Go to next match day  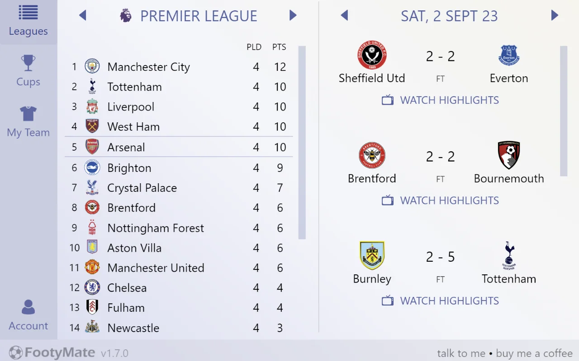555,16
